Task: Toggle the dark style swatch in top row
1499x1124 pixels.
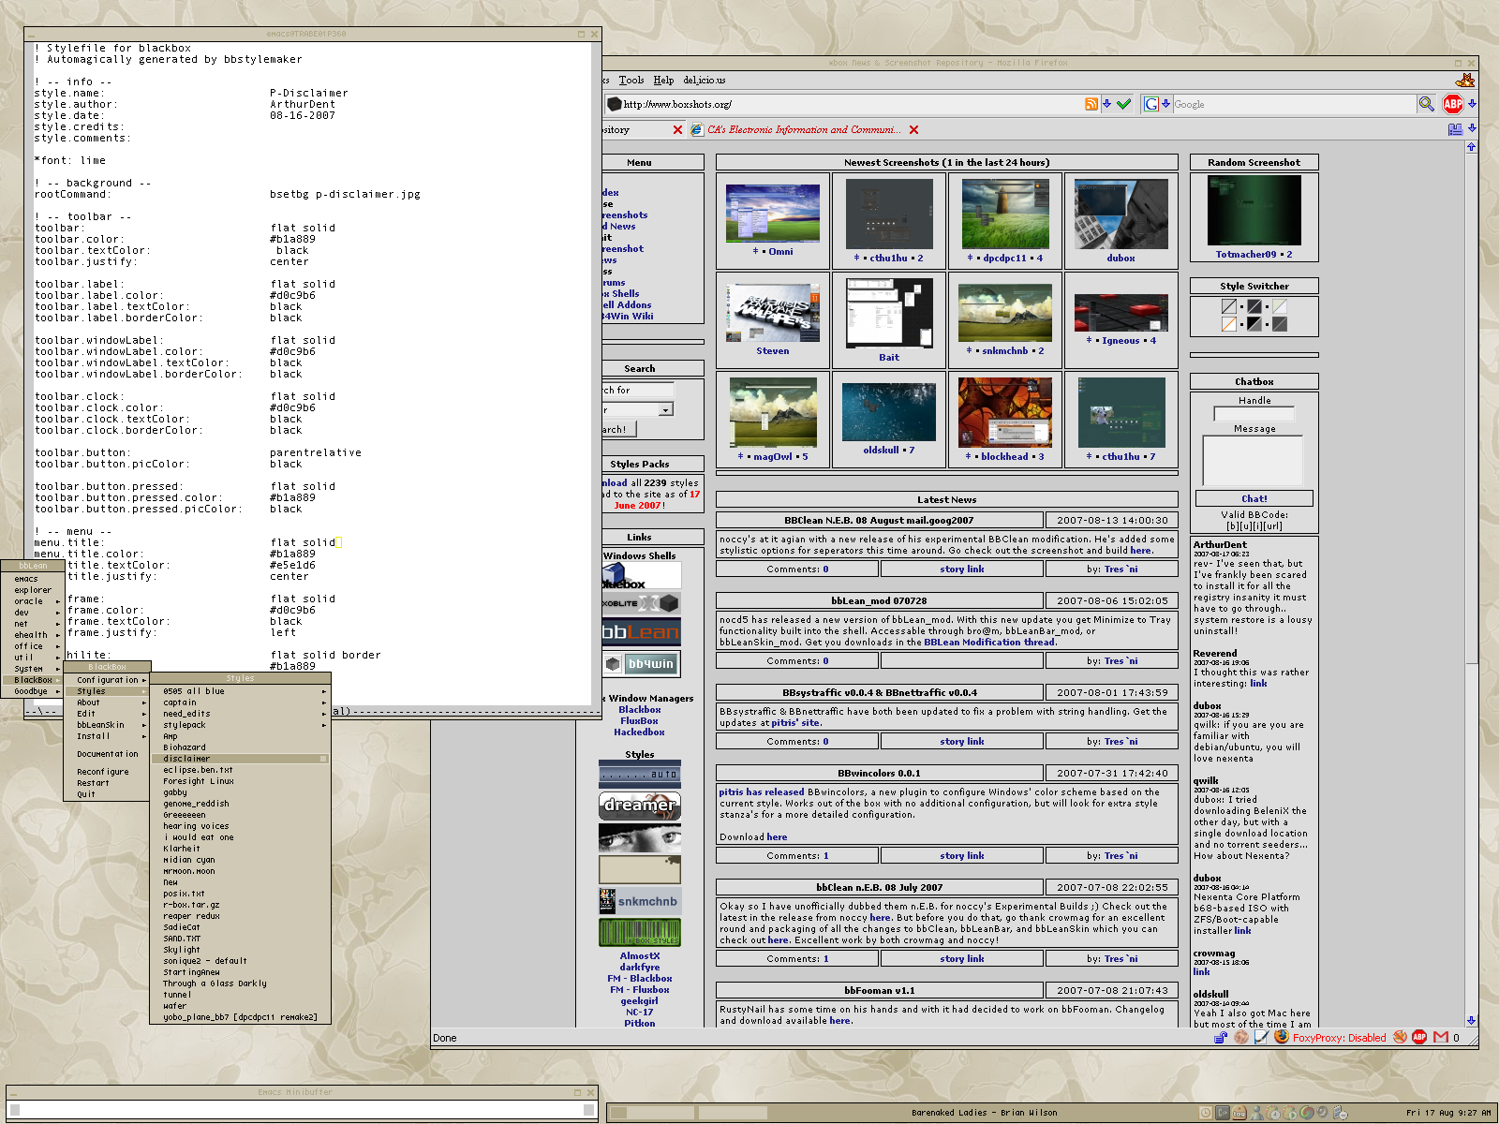Action: [1254, 306]
